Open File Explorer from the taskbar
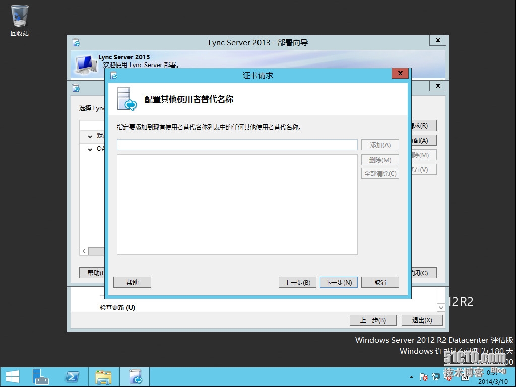Screen dimensions: 516x387 coord(103,377)
